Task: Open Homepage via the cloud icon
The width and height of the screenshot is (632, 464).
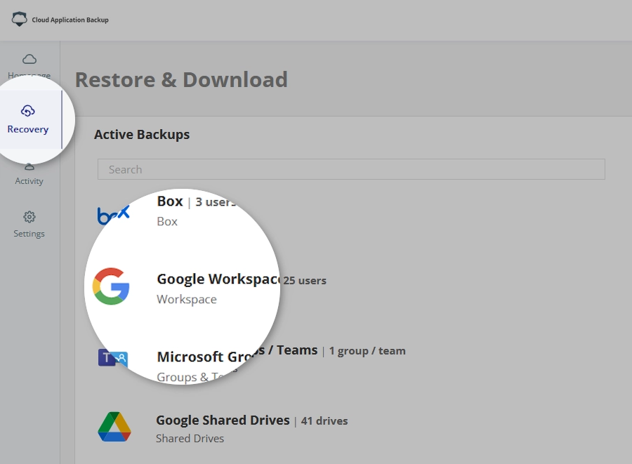Action: 29,59
